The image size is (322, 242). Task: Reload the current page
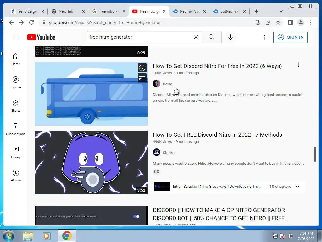point(31,22)
